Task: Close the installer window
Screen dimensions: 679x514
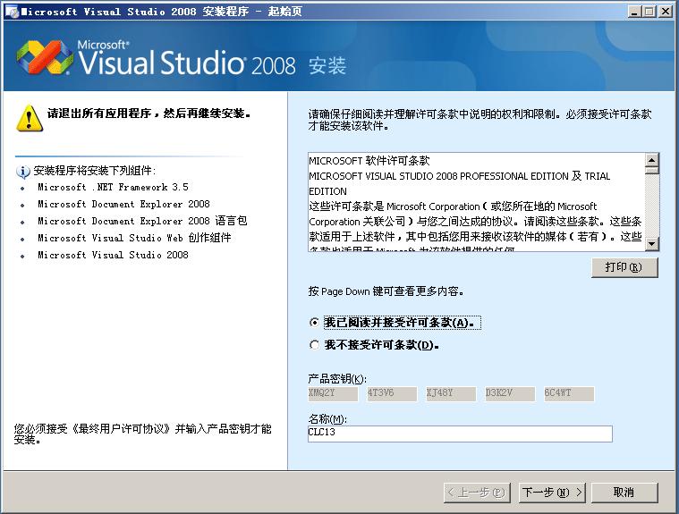Action: point(666,12)
